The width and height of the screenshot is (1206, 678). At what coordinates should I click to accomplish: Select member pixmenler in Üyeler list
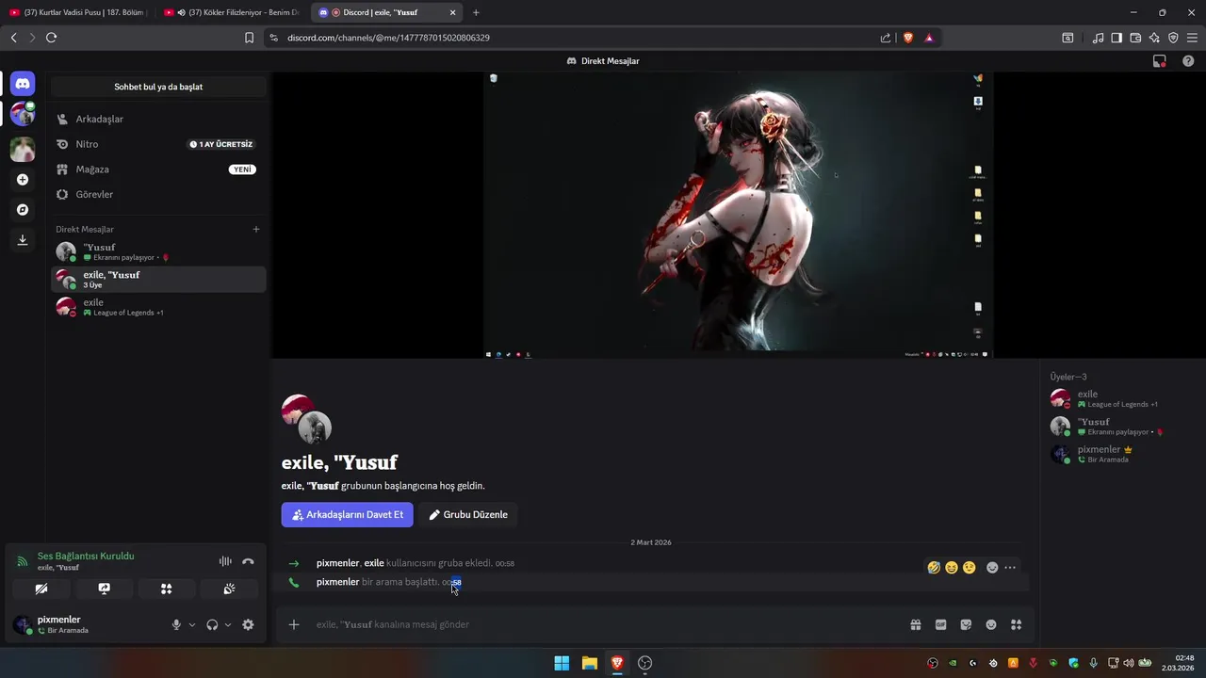click(x=1121, y=454)
